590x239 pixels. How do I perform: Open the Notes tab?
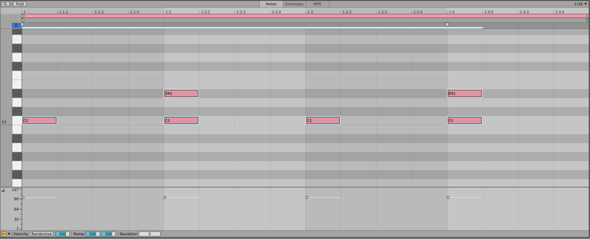[x=271, y=4]
